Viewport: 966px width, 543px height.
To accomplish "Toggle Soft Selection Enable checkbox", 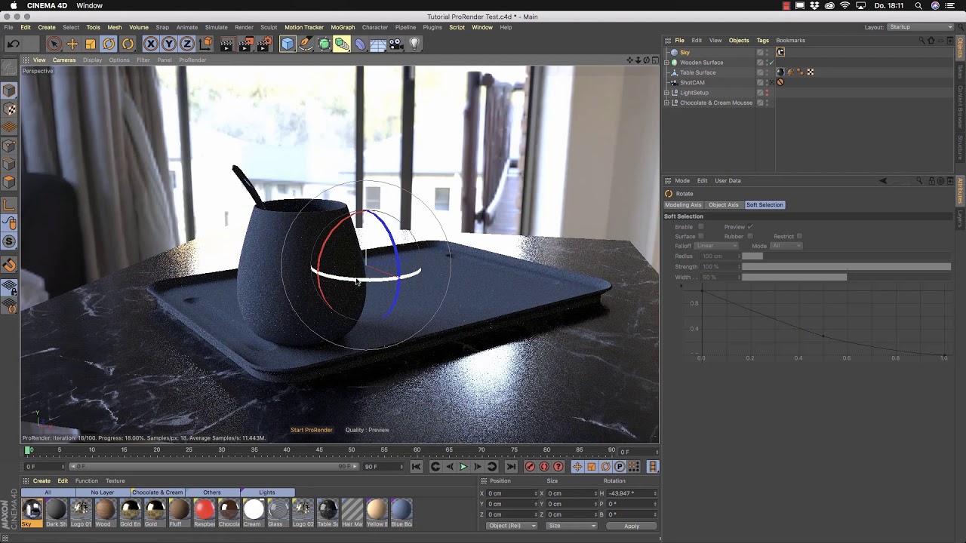I will [x=701, y=226].
